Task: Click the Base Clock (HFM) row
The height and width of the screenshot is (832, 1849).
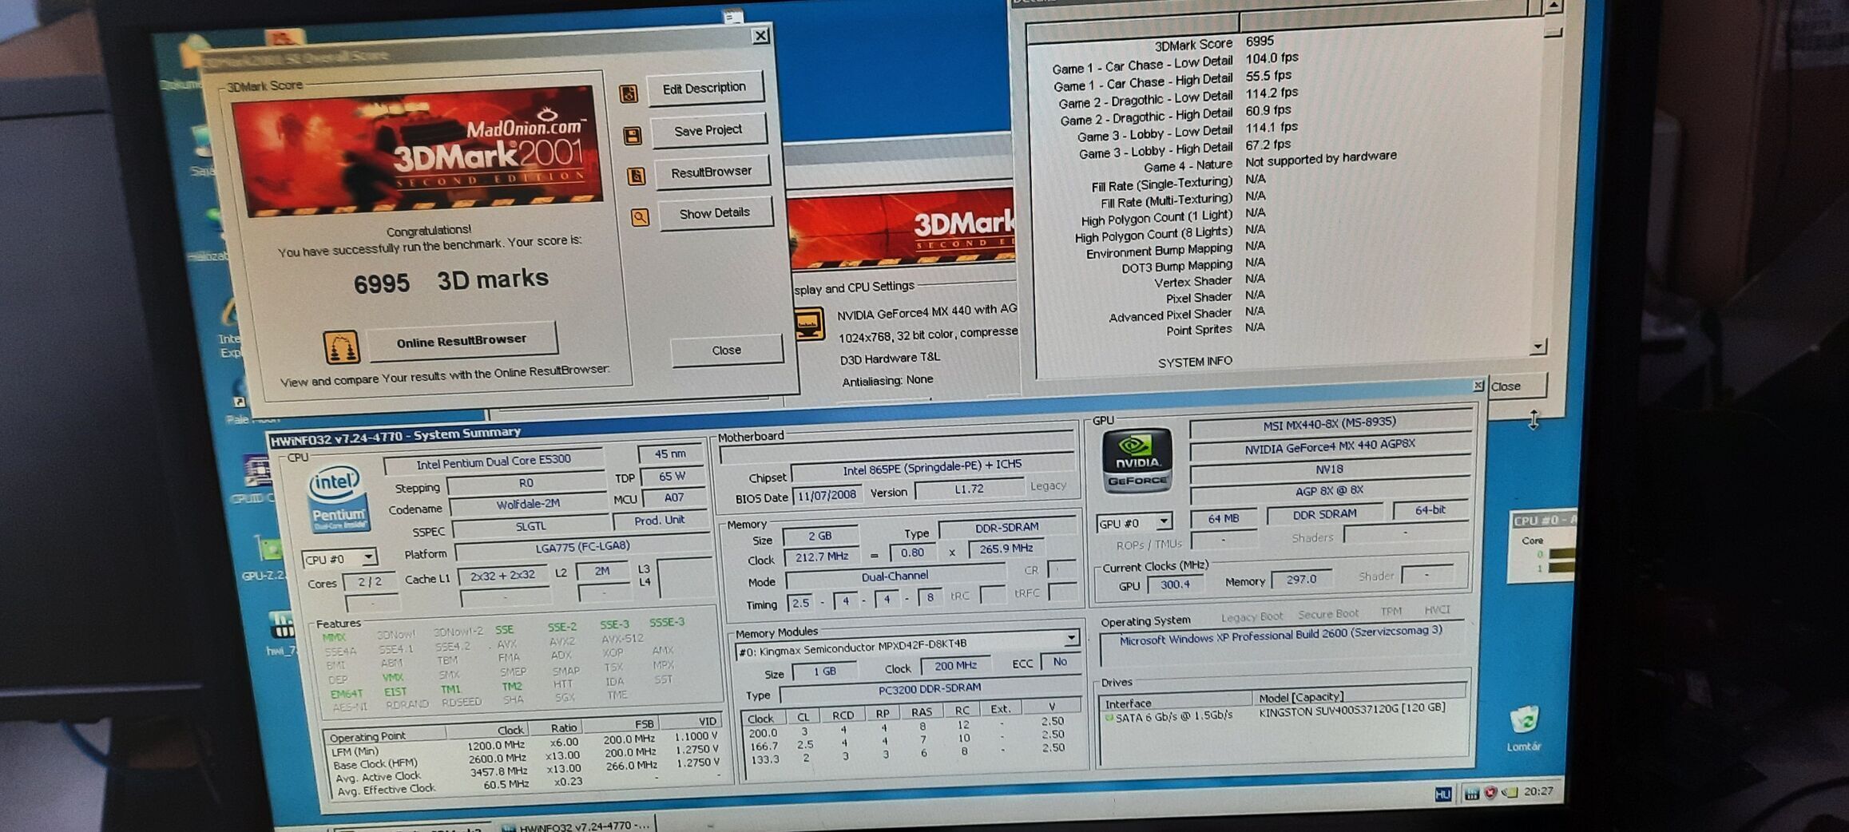Action: pyautogui.click(x=526, y=757)
